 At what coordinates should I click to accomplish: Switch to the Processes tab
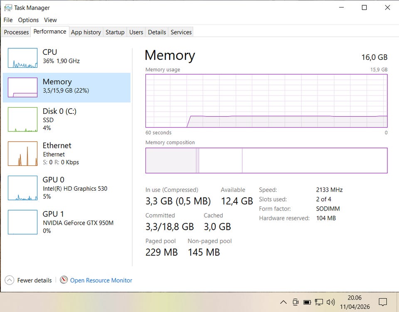click(16, 32)
